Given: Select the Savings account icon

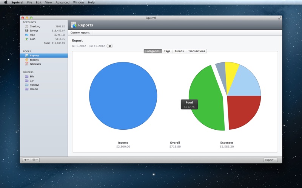Looking at the screenshot, I should 26,30.
